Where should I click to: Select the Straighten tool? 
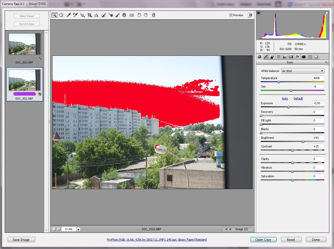click(96, 15)
